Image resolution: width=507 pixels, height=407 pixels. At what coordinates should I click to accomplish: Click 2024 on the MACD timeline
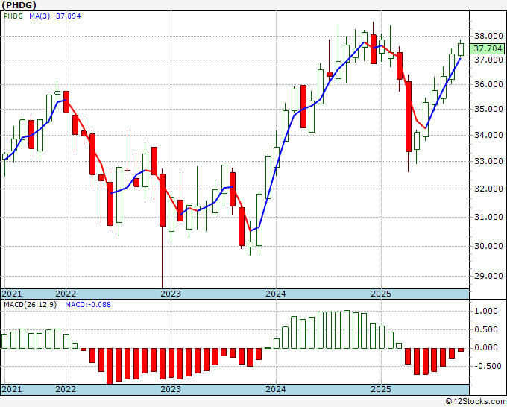coord(276,389)
